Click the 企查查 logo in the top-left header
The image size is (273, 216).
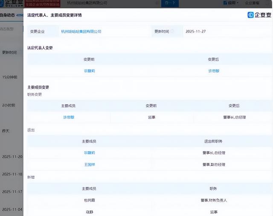[12, 3]
